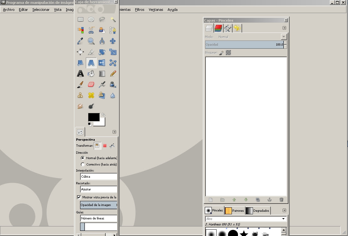Image resolution: width=348 pixels, height=236 pixels.
Task: Select the Clone stamp tool
Action: pos(80,95)
